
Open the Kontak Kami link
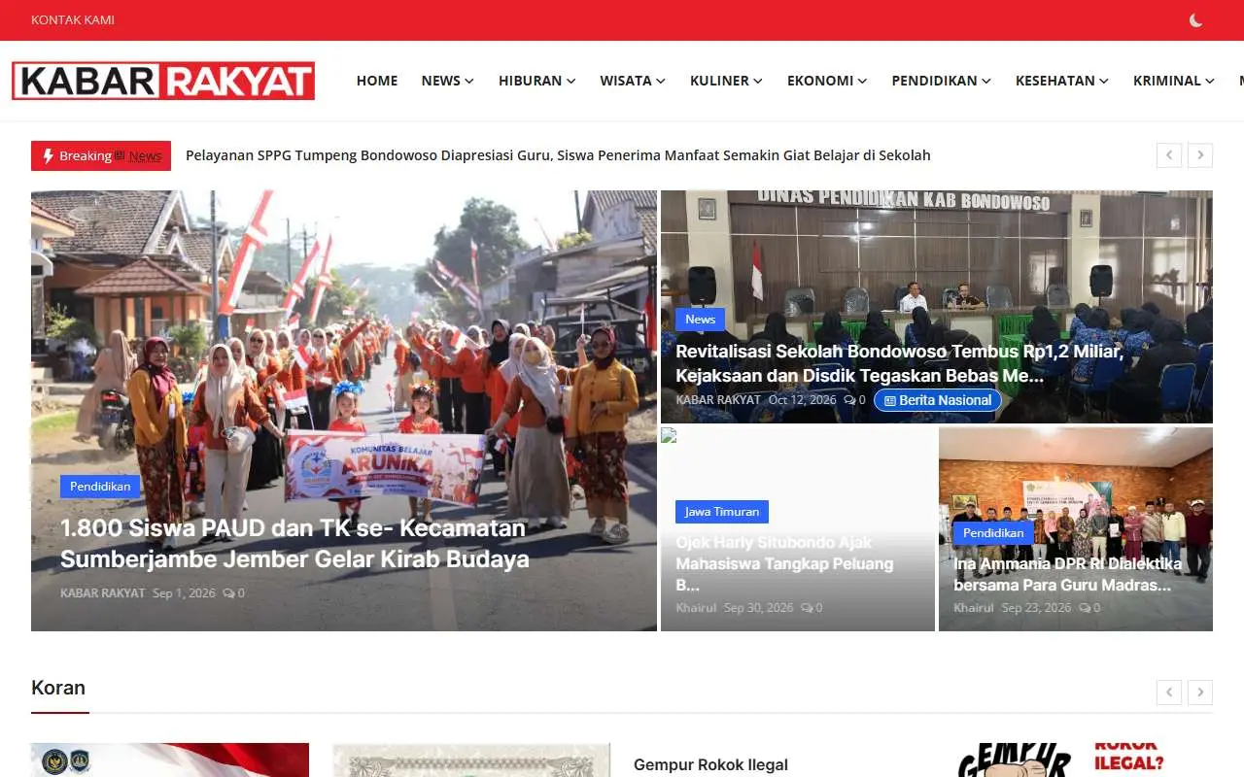[73, 19]
